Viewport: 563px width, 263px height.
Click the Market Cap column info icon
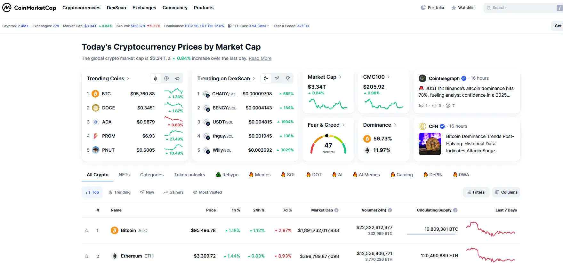click(x=336, y=210)
